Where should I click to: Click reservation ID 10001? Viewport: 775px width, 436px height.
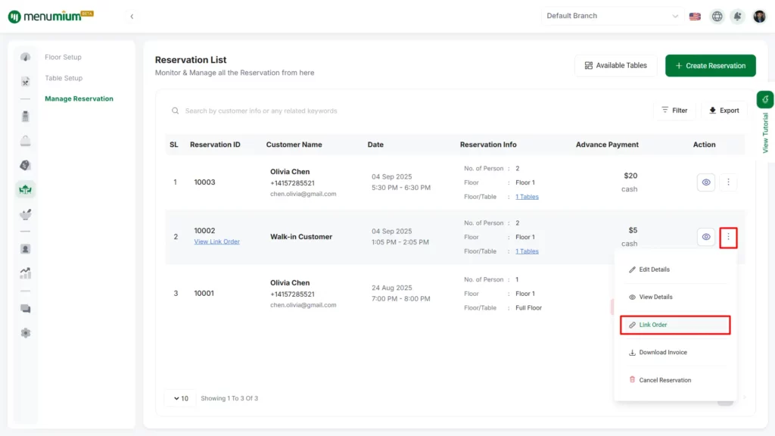(204, 293)
